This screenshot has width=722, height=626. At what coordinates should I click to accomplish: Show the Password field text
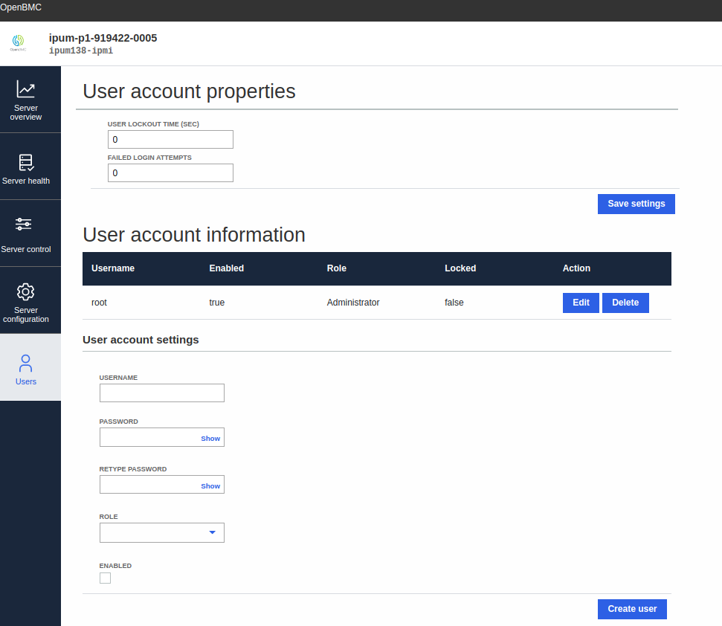click(210, 439)
